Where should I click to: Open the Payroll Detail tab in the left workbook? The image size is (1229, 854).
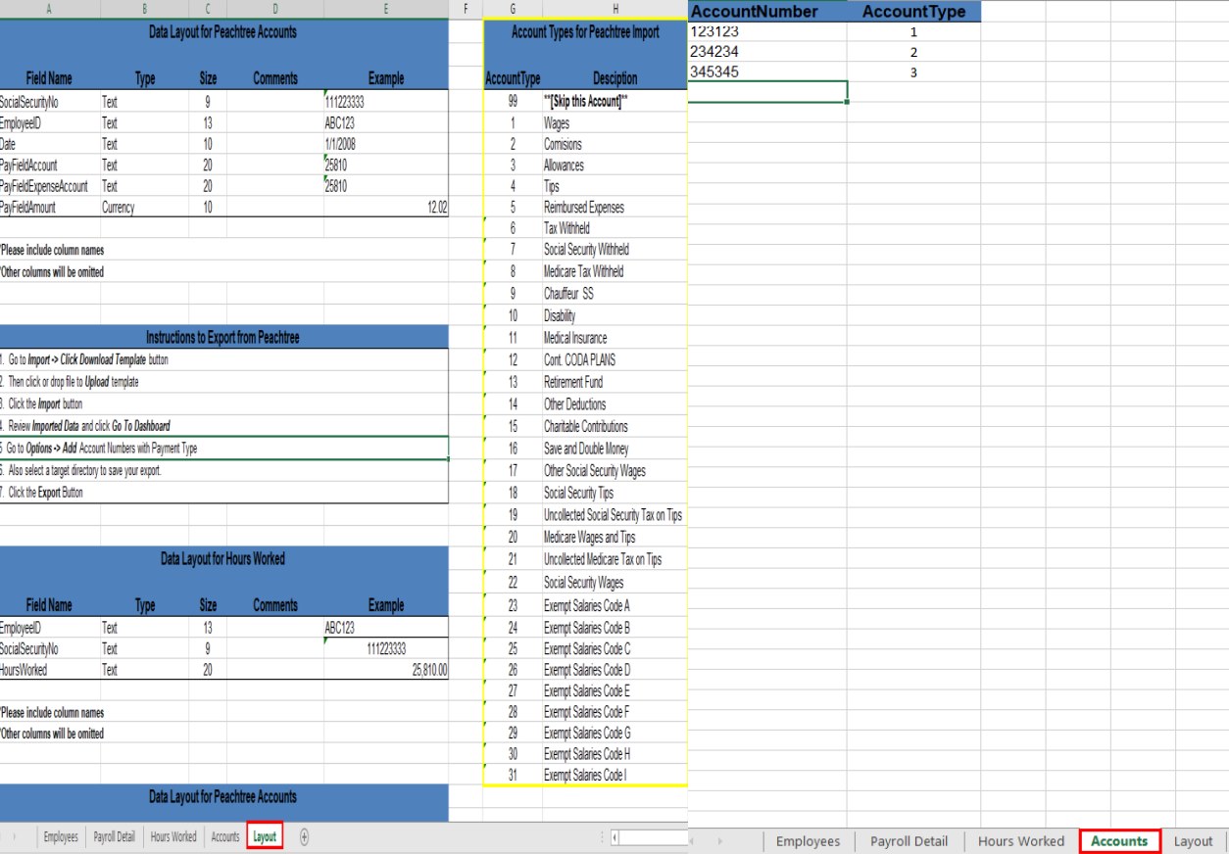(x=114, y=837)
